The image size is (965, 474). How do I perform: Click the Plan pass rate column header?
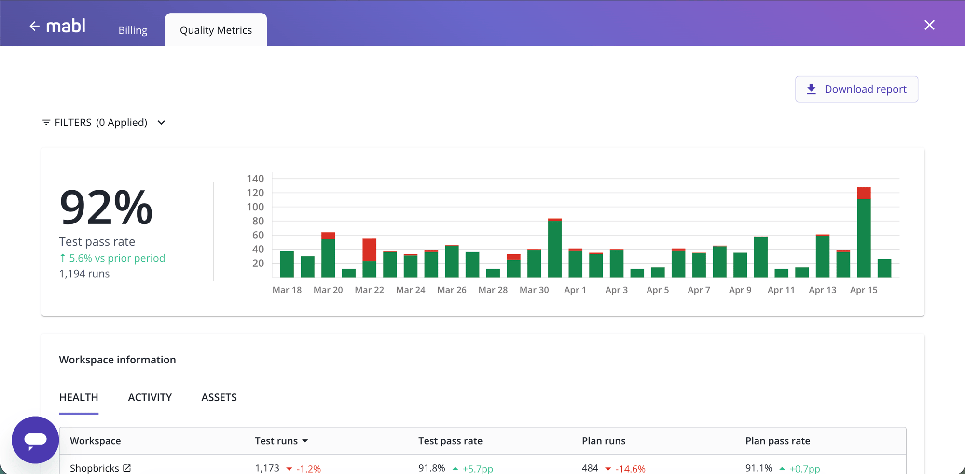click(x=777, y=441)
